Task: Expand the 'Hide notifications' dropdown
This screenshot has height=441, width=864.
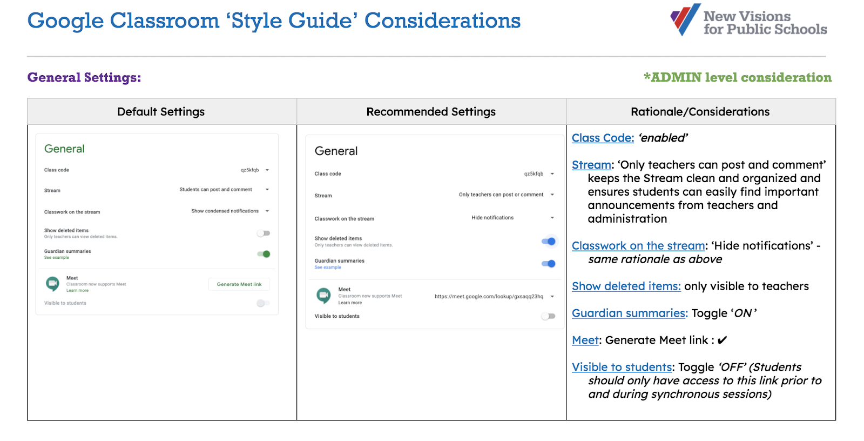Action: click(x=552, y=218)
